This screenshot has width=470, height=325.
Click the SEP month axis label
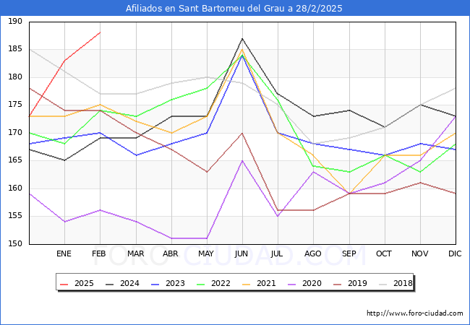point(349,253)
